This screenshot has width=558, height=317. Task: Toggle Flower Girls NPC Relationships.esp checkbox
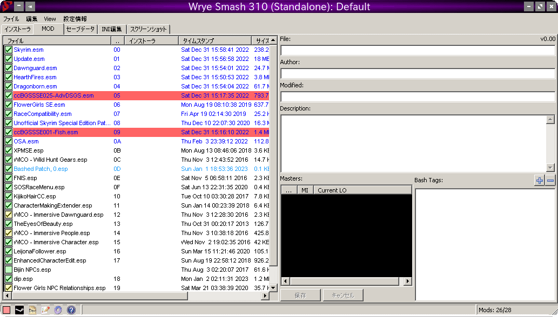pyautogui.click(x=9, y=288)
